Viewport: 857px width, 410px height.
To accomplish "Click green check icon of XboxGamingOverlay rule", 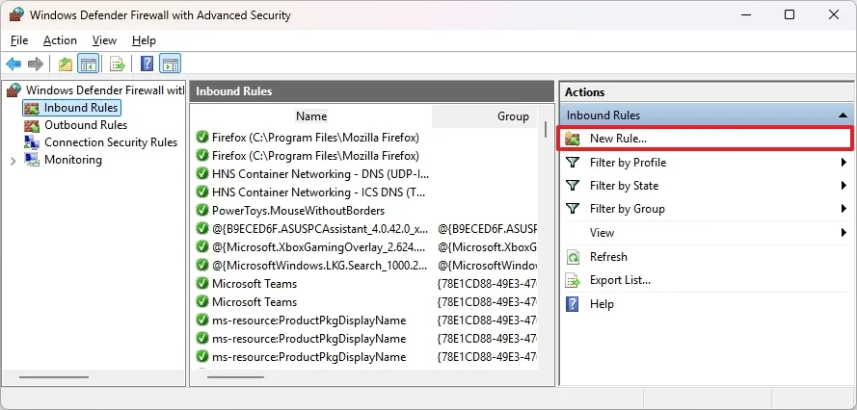I will click(x=202, y=246).
